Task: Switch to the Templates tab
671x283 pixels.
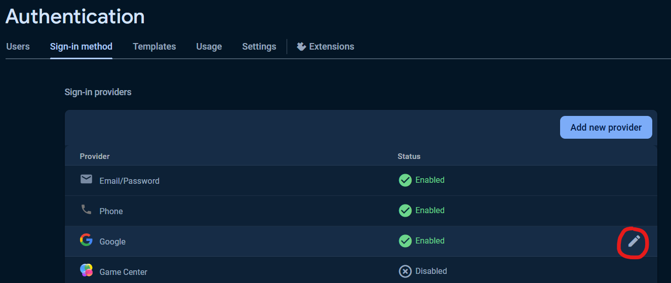Action: pos(154,47)
